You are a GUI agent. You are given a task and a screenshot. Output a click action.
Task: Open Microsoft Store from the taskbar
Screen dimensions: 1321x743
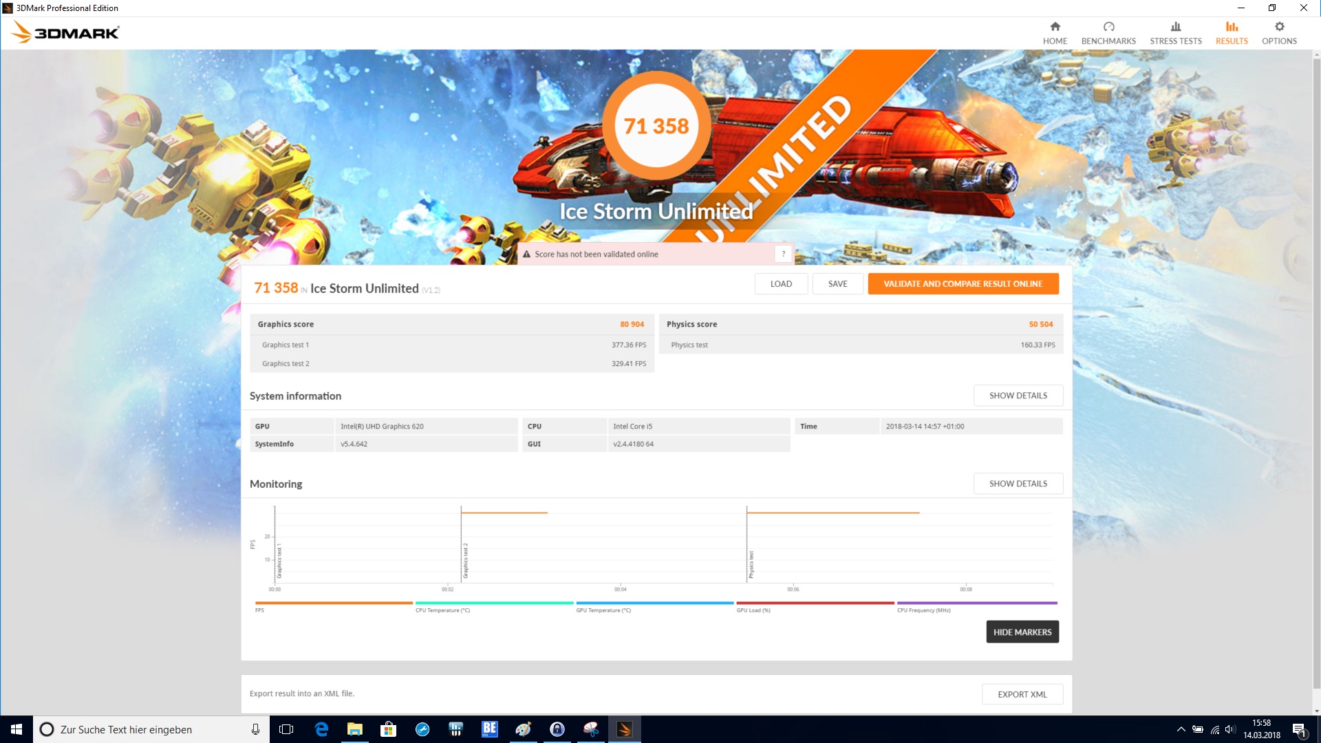click(x=388, y=729)
